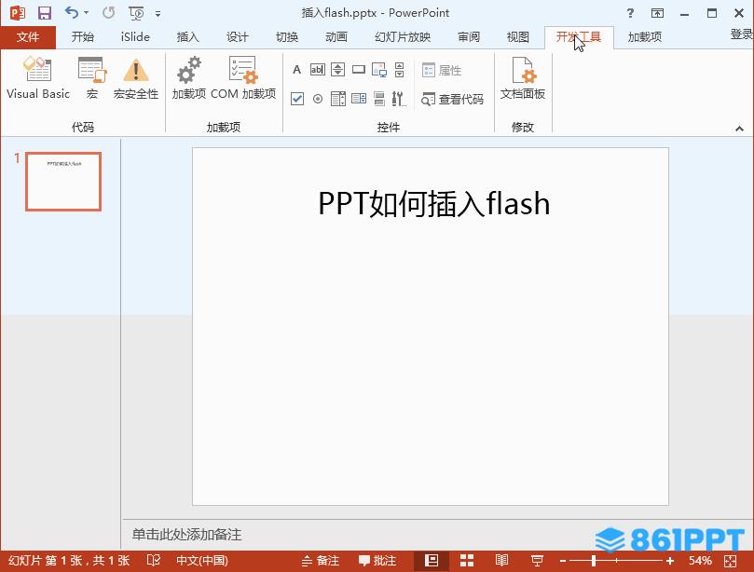Select the 开发工具 (Developer) tab
Screen dimensions: 754x572
[579, 37]
